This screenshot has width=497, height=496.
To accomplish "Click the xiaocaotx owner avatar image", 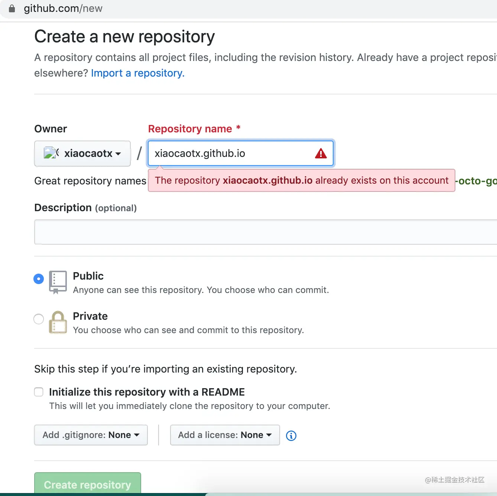I will 51,153.
